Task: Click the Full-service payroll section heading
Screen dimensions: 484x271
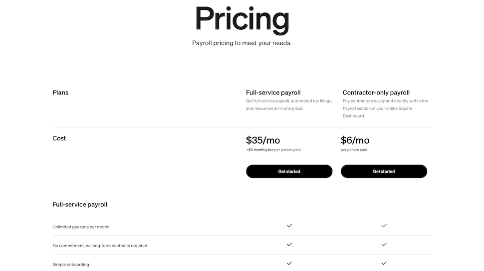Action: pyautogui.click(x=80, y=204)
